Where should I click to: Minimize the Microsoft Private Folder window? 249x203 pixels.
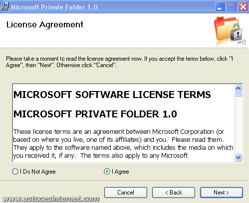pyautogui.click(x=220, y=7)
